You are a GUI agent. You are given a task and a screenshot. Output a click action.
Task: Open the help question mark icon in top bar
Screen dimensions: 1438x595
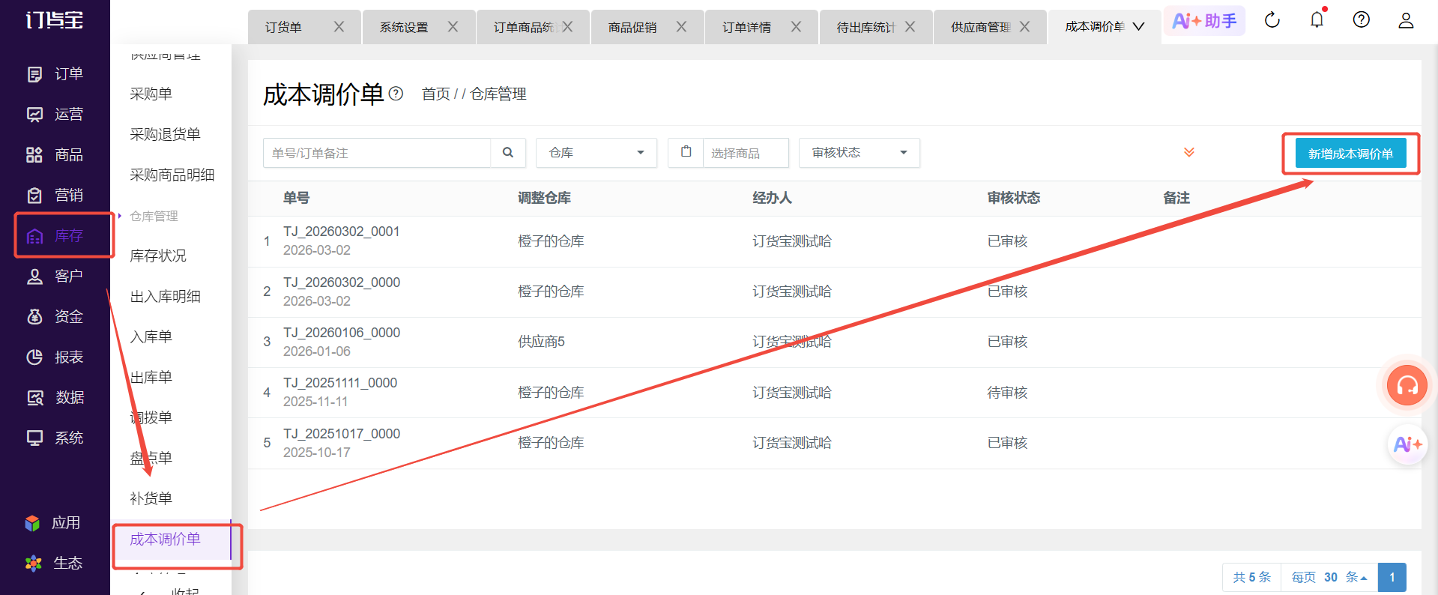1362,20
